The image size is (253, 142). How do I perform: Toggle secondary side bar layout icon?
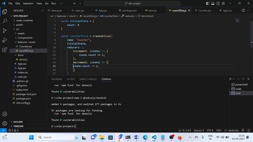tap(218, 4)
